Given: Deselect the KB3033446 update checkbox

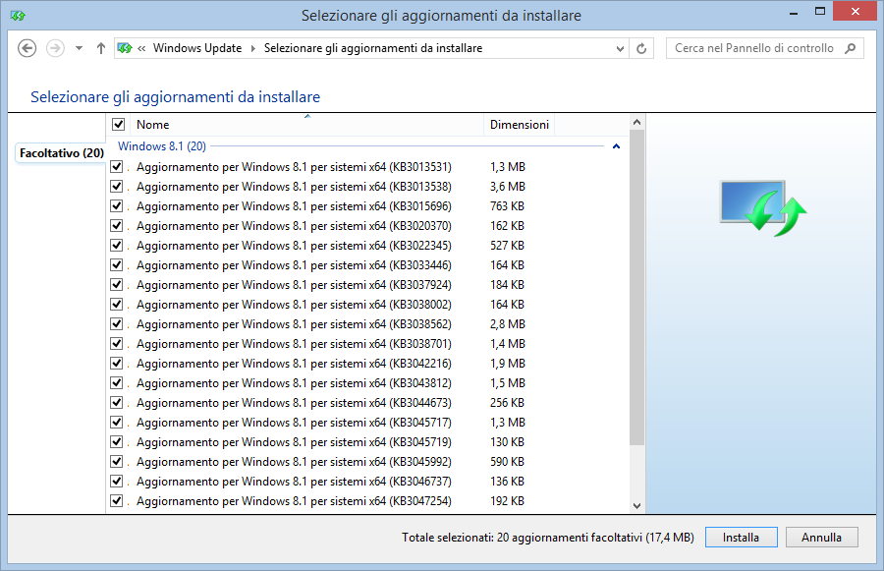Looking at the screenshot, I should pyautogui.click(x=117, y=264).
